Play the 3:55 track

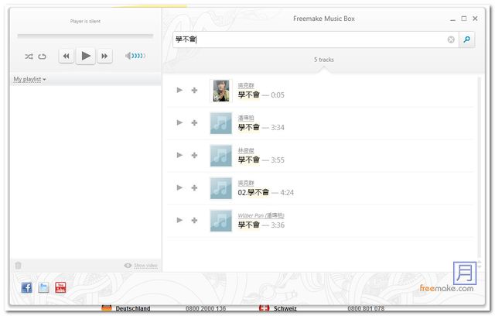click(179, 155)
